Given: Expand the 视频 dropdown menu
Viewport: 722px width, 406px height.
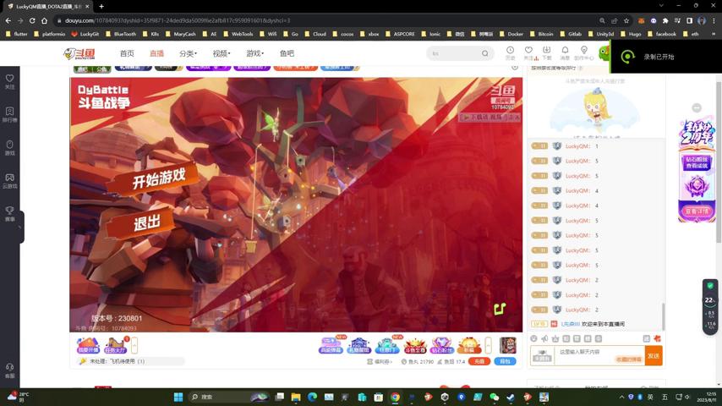Looking at the screenshot, I should tap(221, 53).
